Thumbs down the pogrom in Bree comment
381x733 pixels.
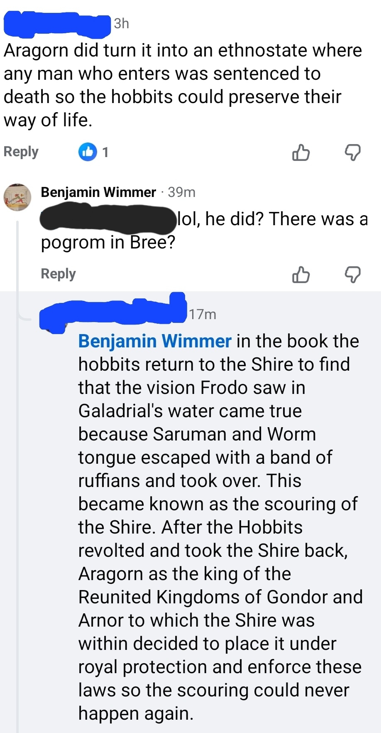point(352,275)
